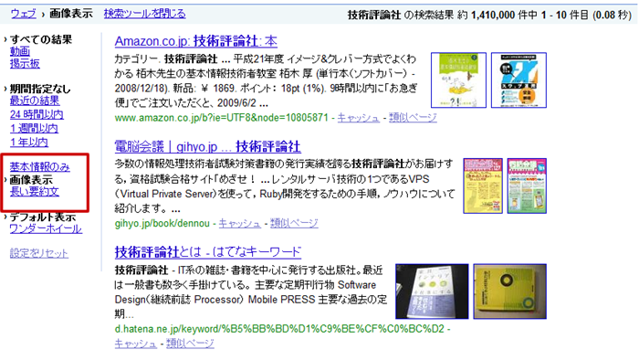The height and width of the screenshot is (360, 639).
Task: Show 最近の結果 filter
Action: tap(35, 101)
